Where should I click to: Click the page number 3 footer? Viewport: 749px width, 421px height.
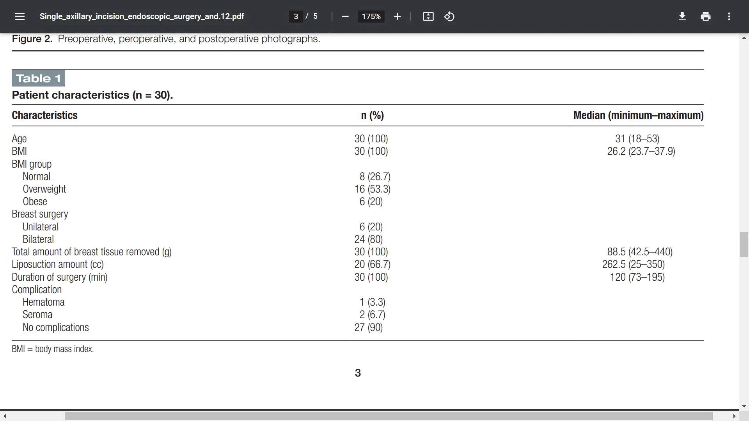[x=358, y=373]
